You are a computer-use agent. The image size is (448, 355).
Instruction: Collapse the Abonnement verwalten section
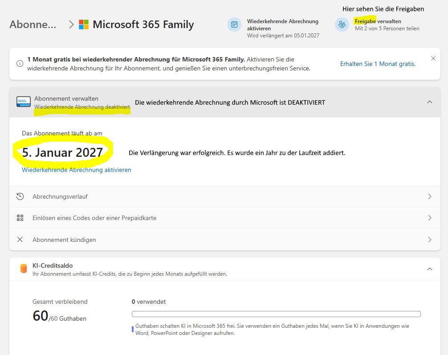coord(429,102)
